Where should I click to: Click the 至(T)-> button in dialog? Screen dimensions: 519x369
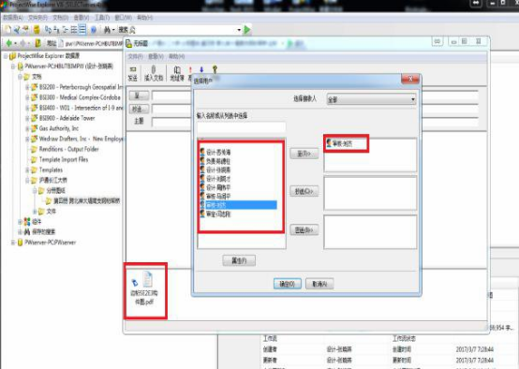[x=304, y=154]
